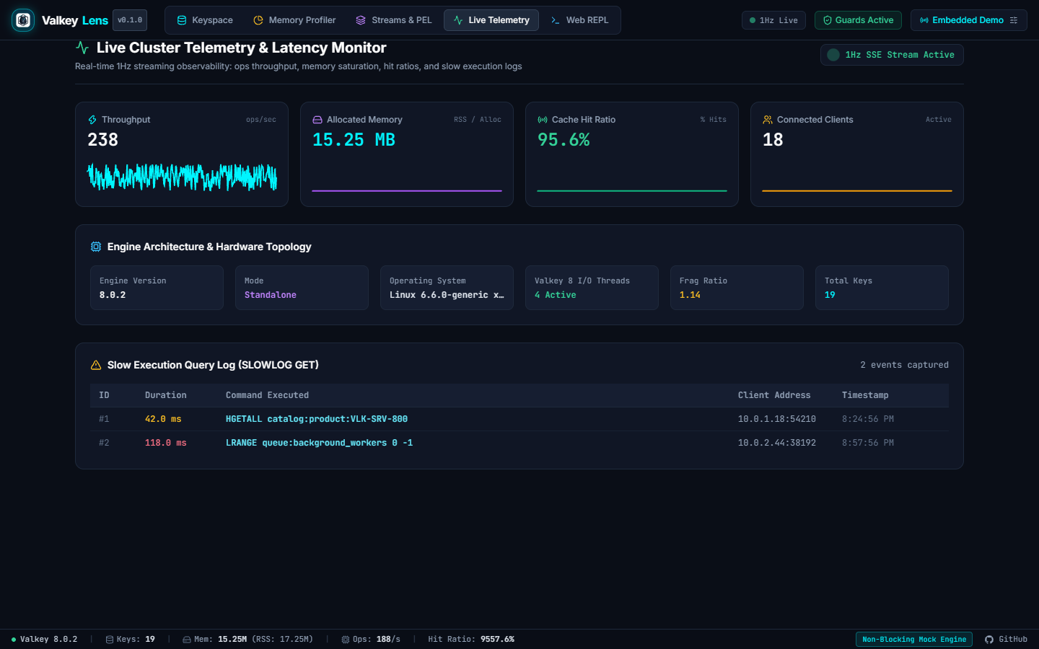Screen dimensions: 1039x649
Task: Click the Duration column header
Action: [x=166, y=395]
